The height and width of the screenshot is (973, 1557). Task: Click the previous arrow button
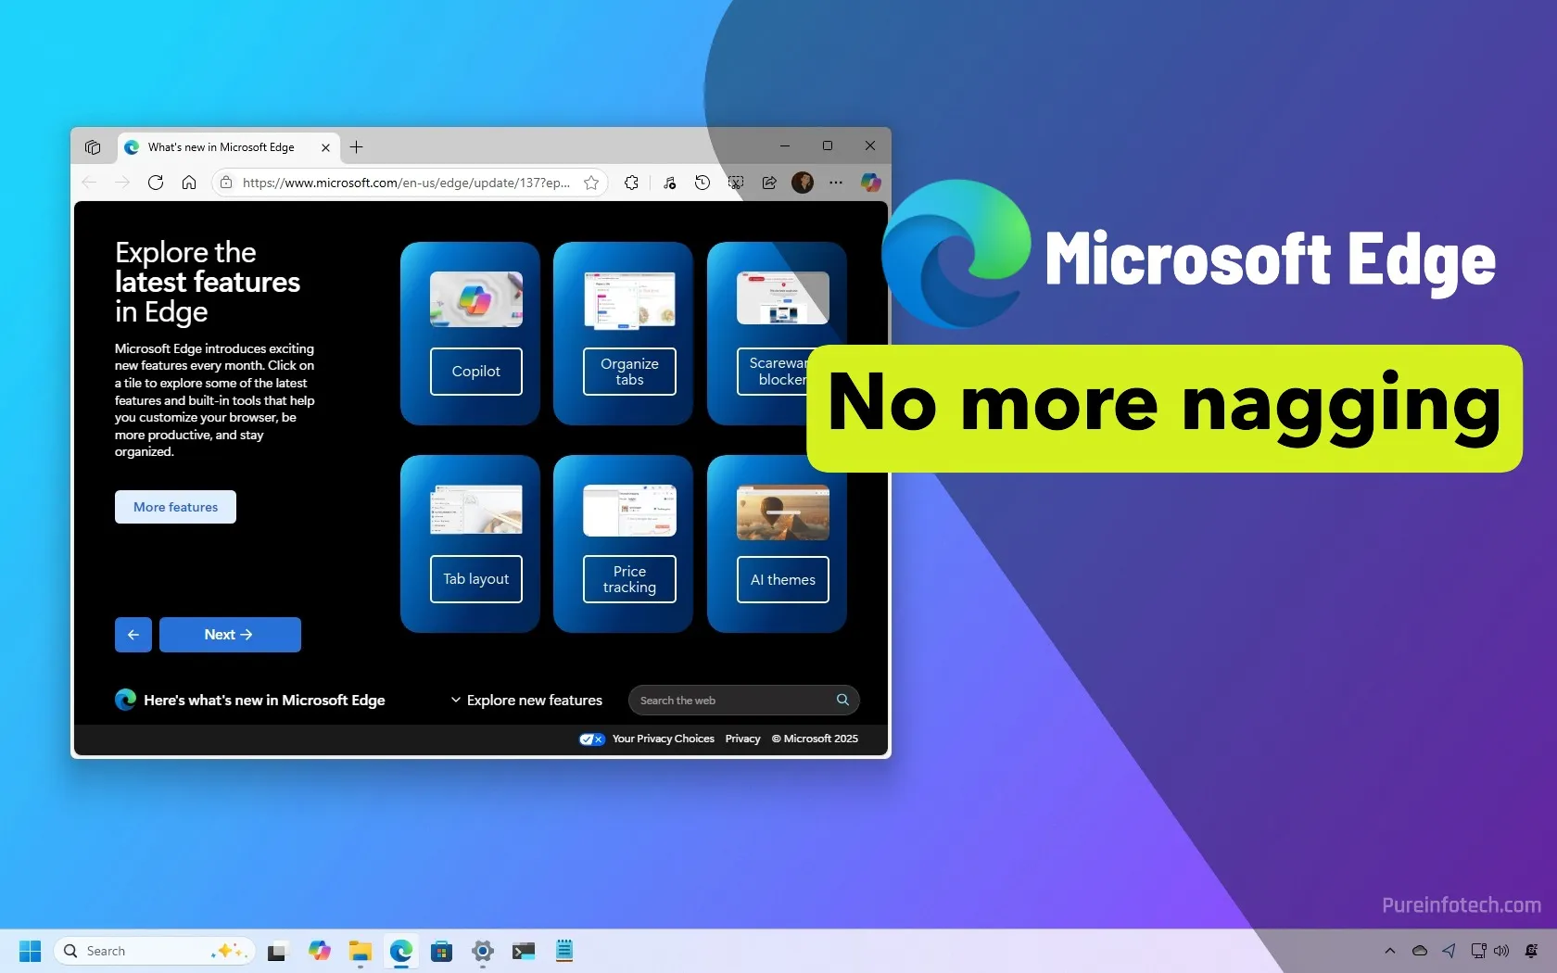tap(133, 635)
